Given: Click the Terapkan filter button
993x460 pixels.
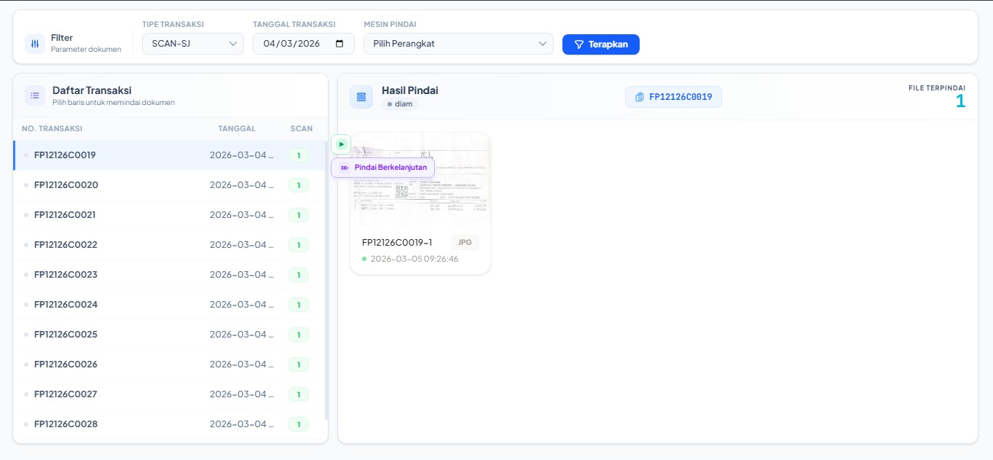Looking at the screenshot, I should click(x=600, y=44).
